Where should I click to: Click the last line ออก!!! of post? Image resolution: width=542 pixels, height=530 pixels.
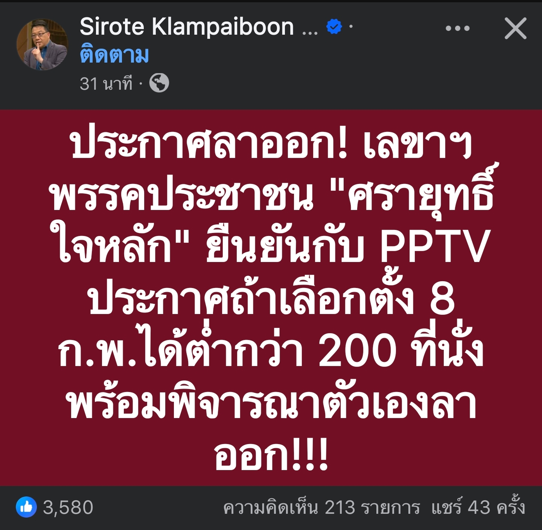[x=271, y=454]
